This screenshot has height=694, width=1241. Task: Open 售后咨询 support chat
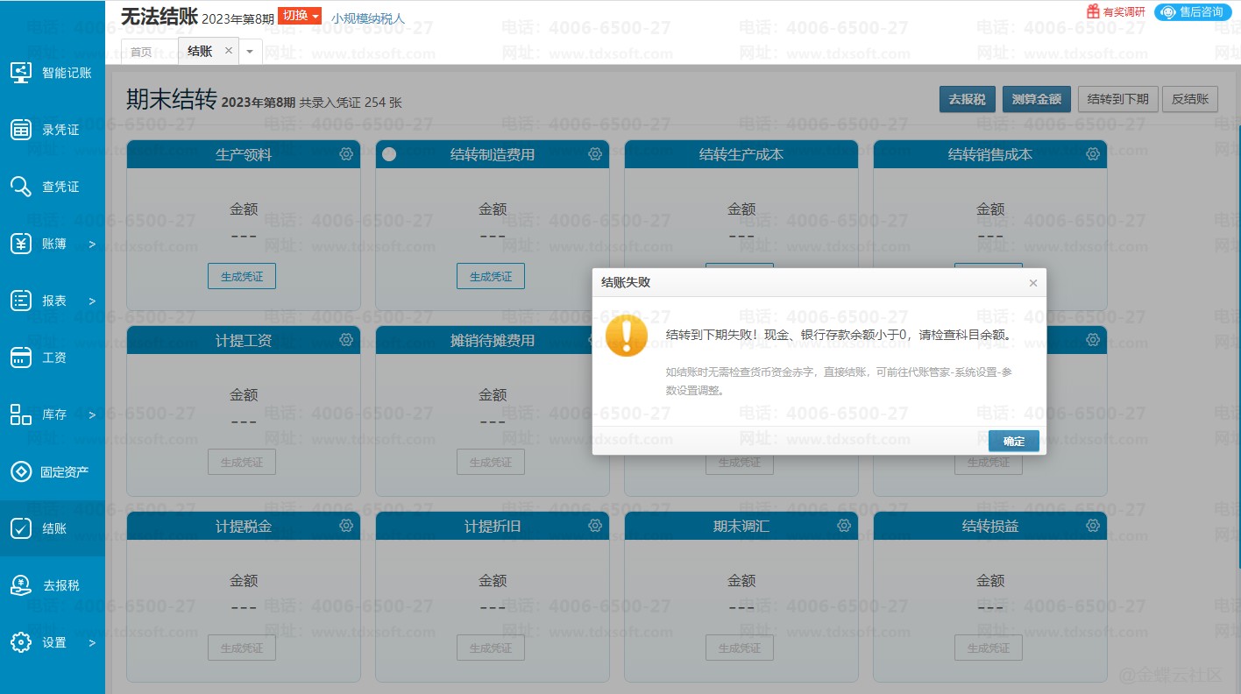tap(1193, 12)
